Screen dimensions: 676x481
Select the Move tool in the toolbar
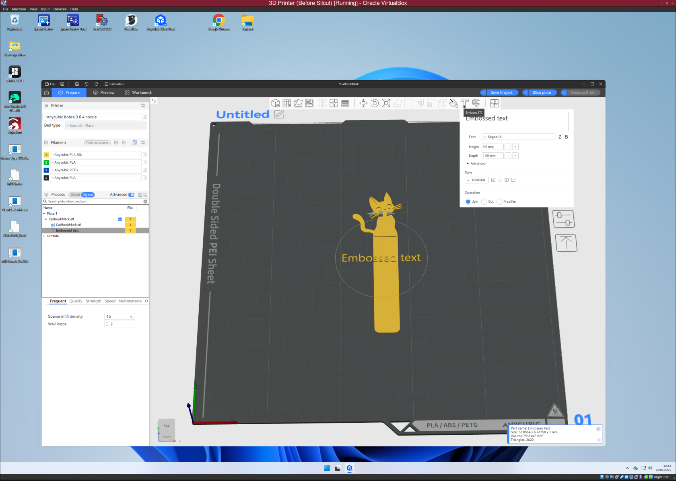[x=363, y=103]
